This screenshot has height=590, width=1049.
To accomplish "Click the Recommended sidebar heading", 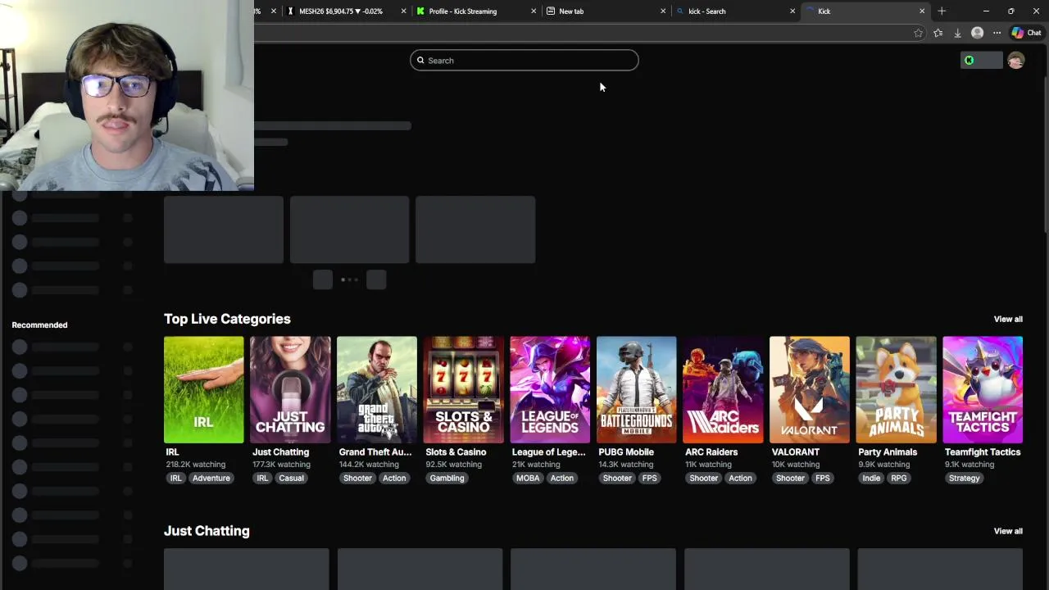I will (x=39, y=325).
